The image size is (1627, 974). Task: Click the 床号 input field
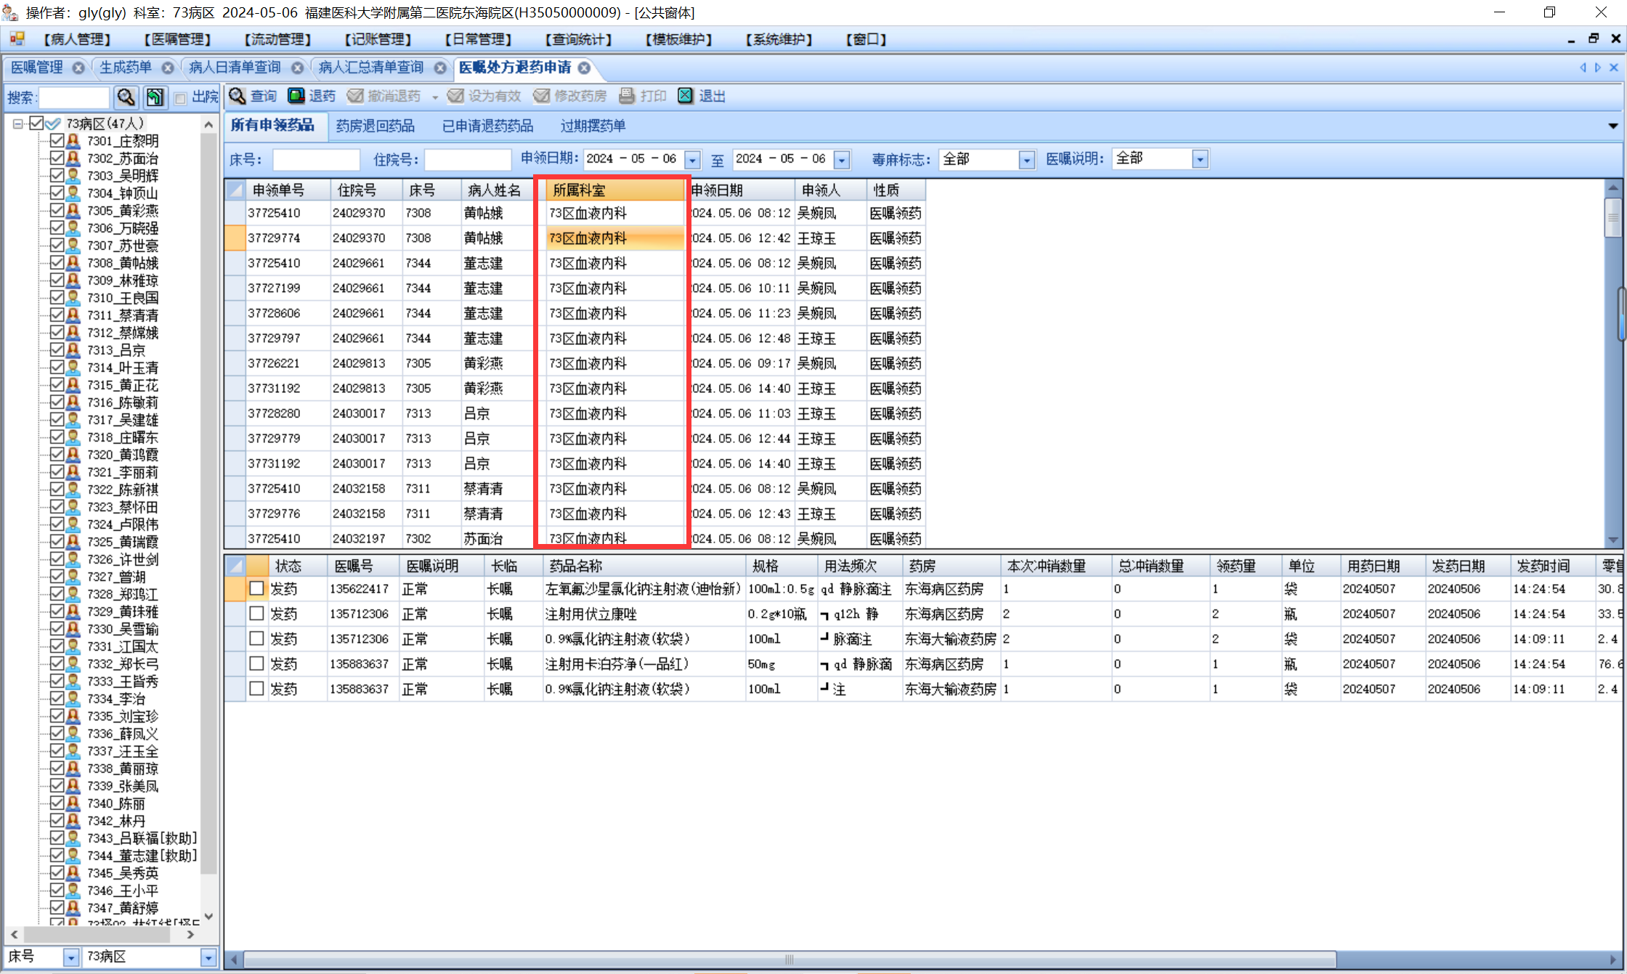316,159
